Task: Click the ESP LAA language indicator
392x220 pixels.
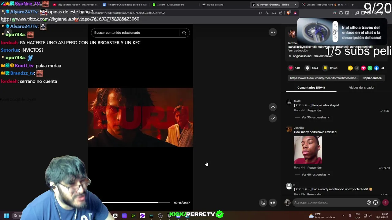Action: [x=358, y=216]
